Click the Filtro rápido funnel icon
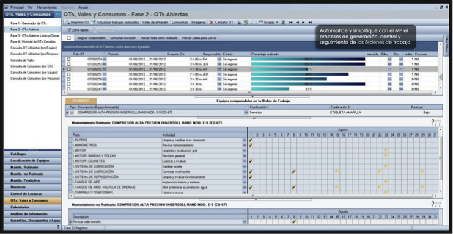 tap(69, 30)
